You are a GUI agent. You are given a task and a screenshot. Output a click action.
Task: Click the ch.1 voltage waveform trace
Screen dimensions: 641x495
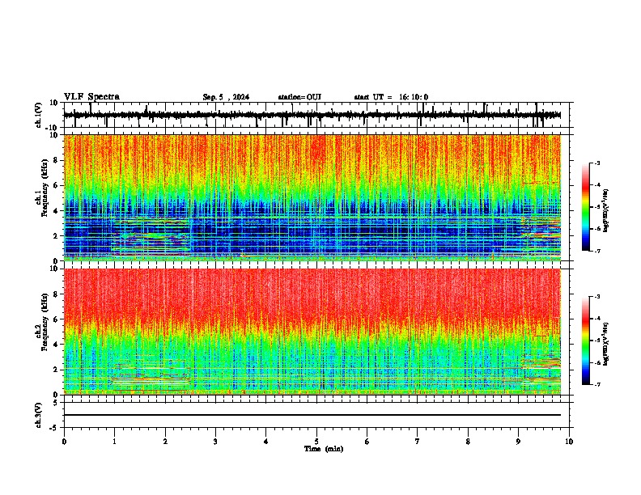tap(312, 115)
